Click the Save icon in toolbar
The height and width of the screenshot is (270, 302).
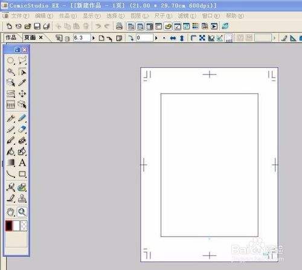pos(37,26)
